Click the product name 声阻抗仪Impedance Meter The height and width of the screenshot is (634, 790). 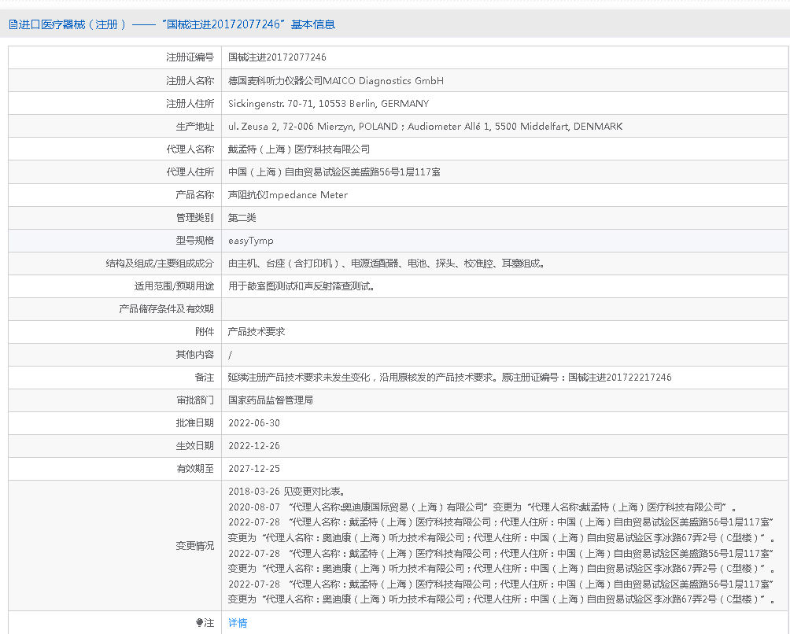288,194
